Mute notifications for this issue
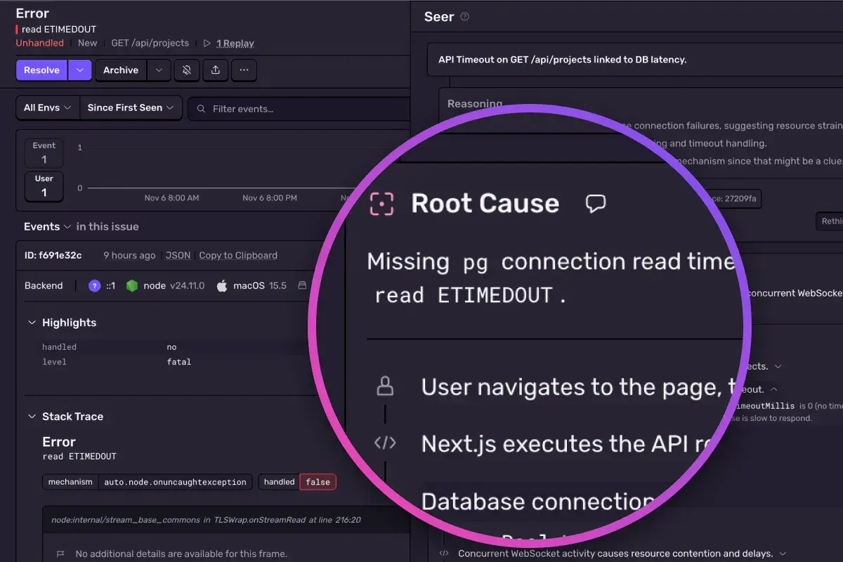This screenshot has width=843, height=562. coord(186,70)
